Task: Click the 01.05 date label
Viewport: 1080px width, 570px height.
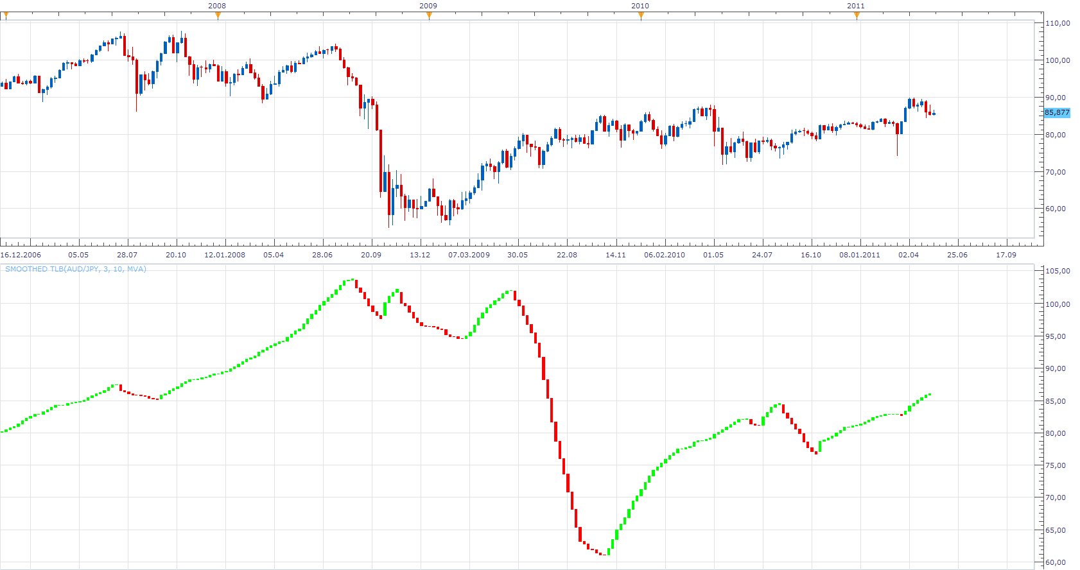Action: [x=713, y=255]
